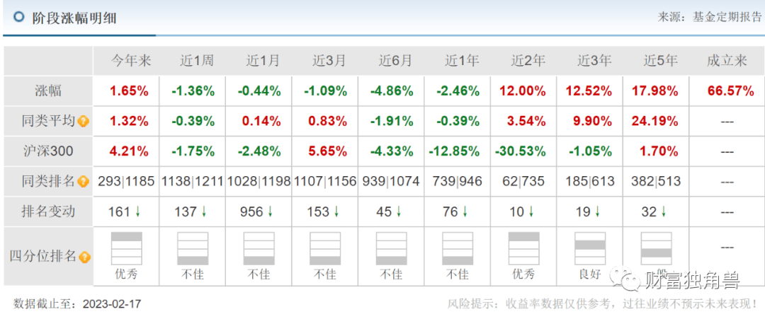Click the help icon beside 同类平均
Image resolution: width=765 pixels, height=314 pixels.
84,122
